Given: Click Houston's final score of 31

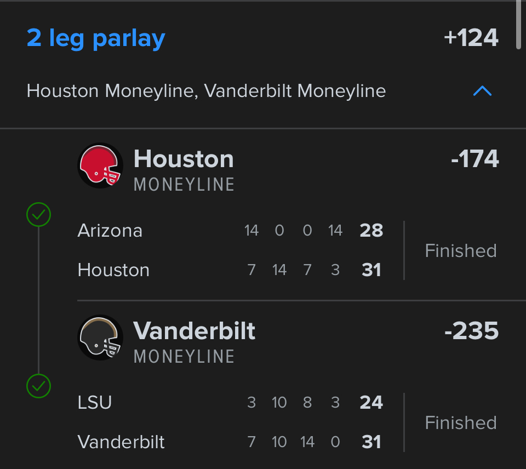Looking at the screenshot, I should coord(371,270).
